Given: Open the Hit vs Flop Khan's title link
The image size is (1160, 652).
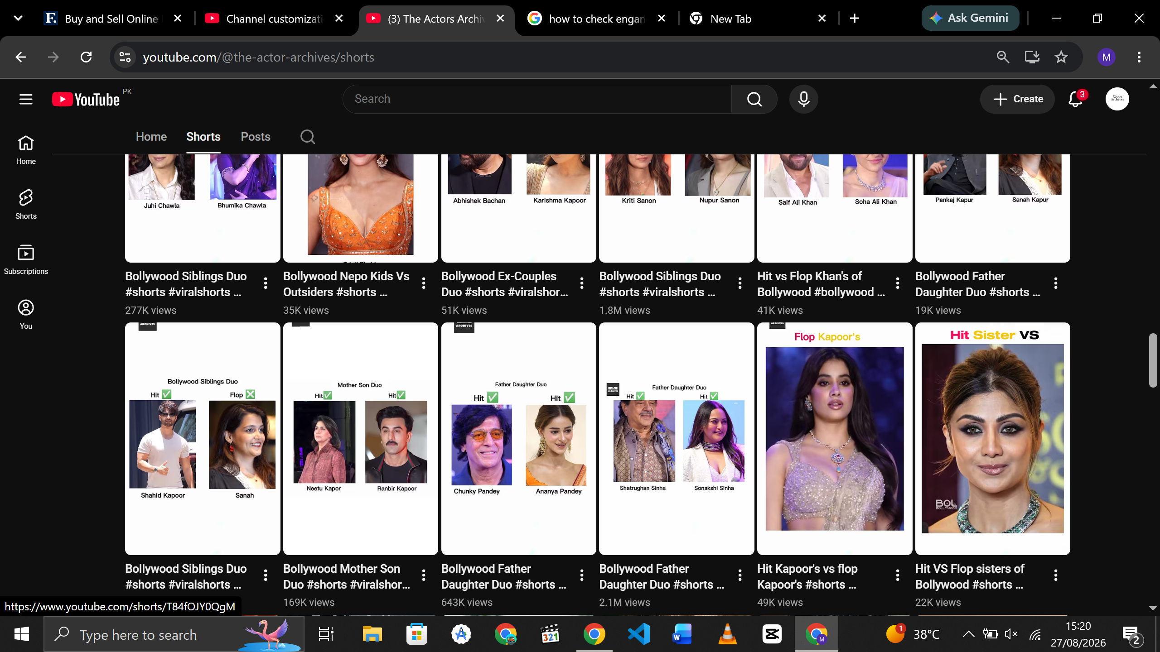Looking at the screenshot, I should 821,284.
